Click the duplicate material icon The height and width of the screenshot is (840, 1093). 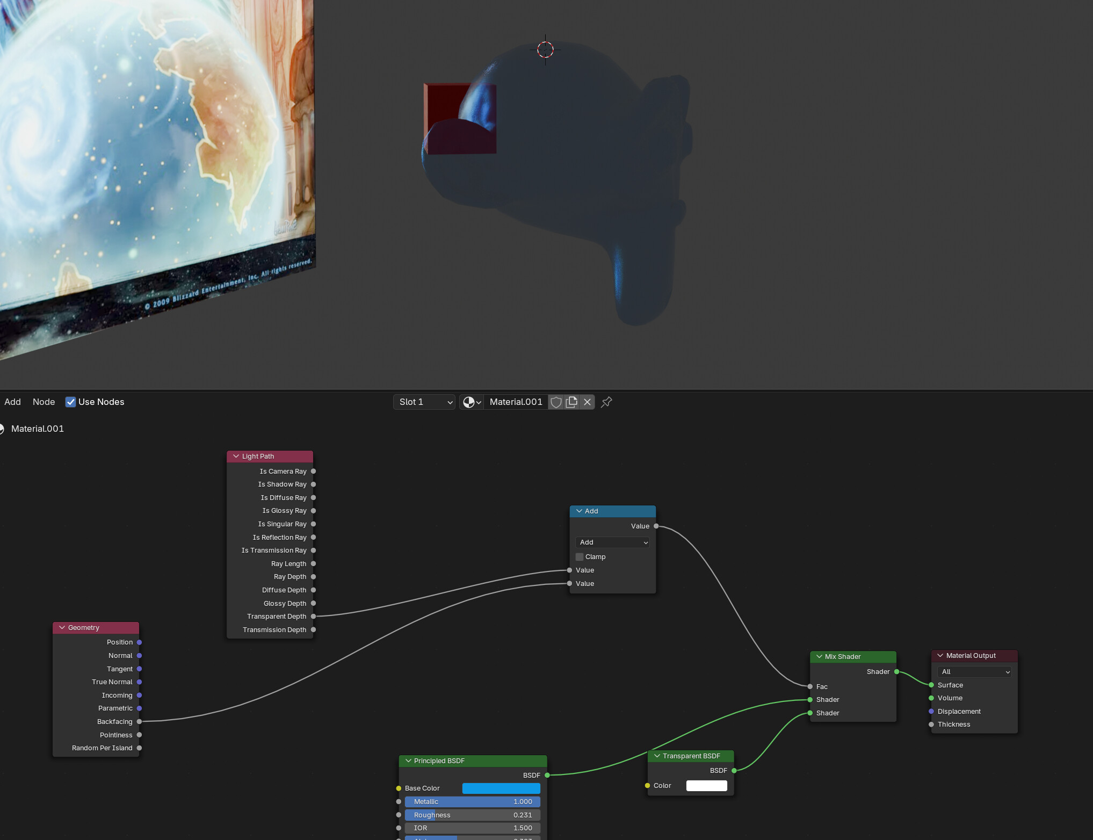572,402
